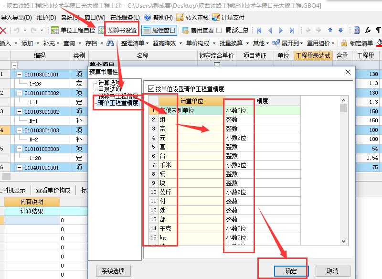Open 转入审核 from the menu bar
Viewport: 382px width, 279px height.
point(192,17)
